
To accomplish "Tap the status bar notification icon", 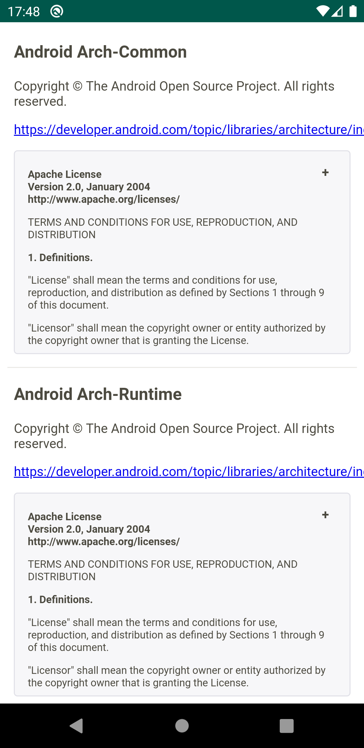I will [57, 11].
